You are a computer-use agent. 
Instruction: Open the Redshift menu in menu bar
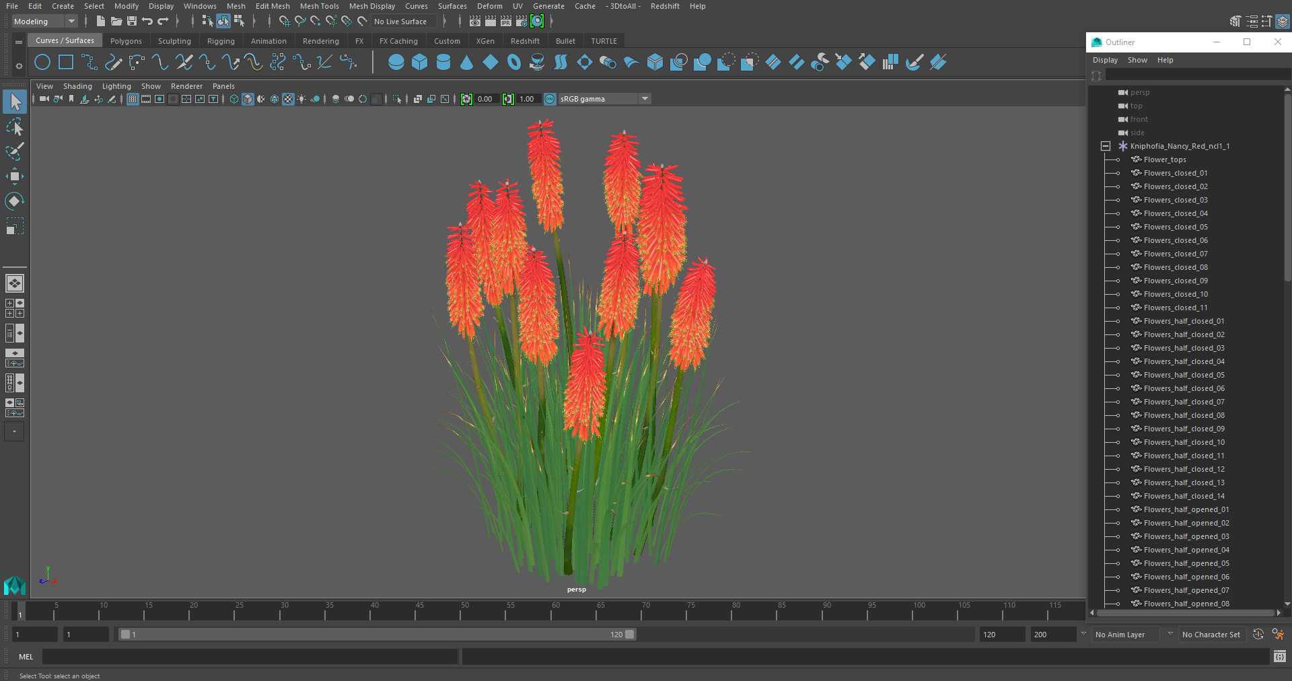pos(664,6)
